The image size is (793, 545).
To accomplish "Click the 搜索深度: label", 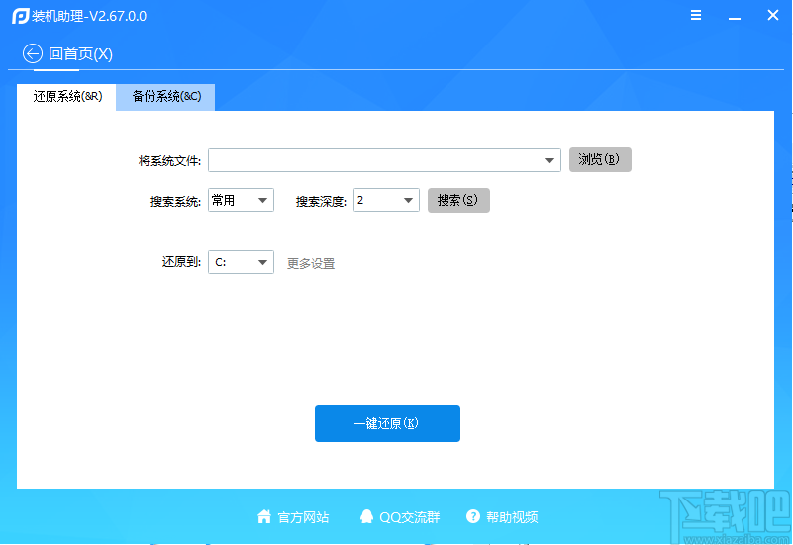I will 321,201.
